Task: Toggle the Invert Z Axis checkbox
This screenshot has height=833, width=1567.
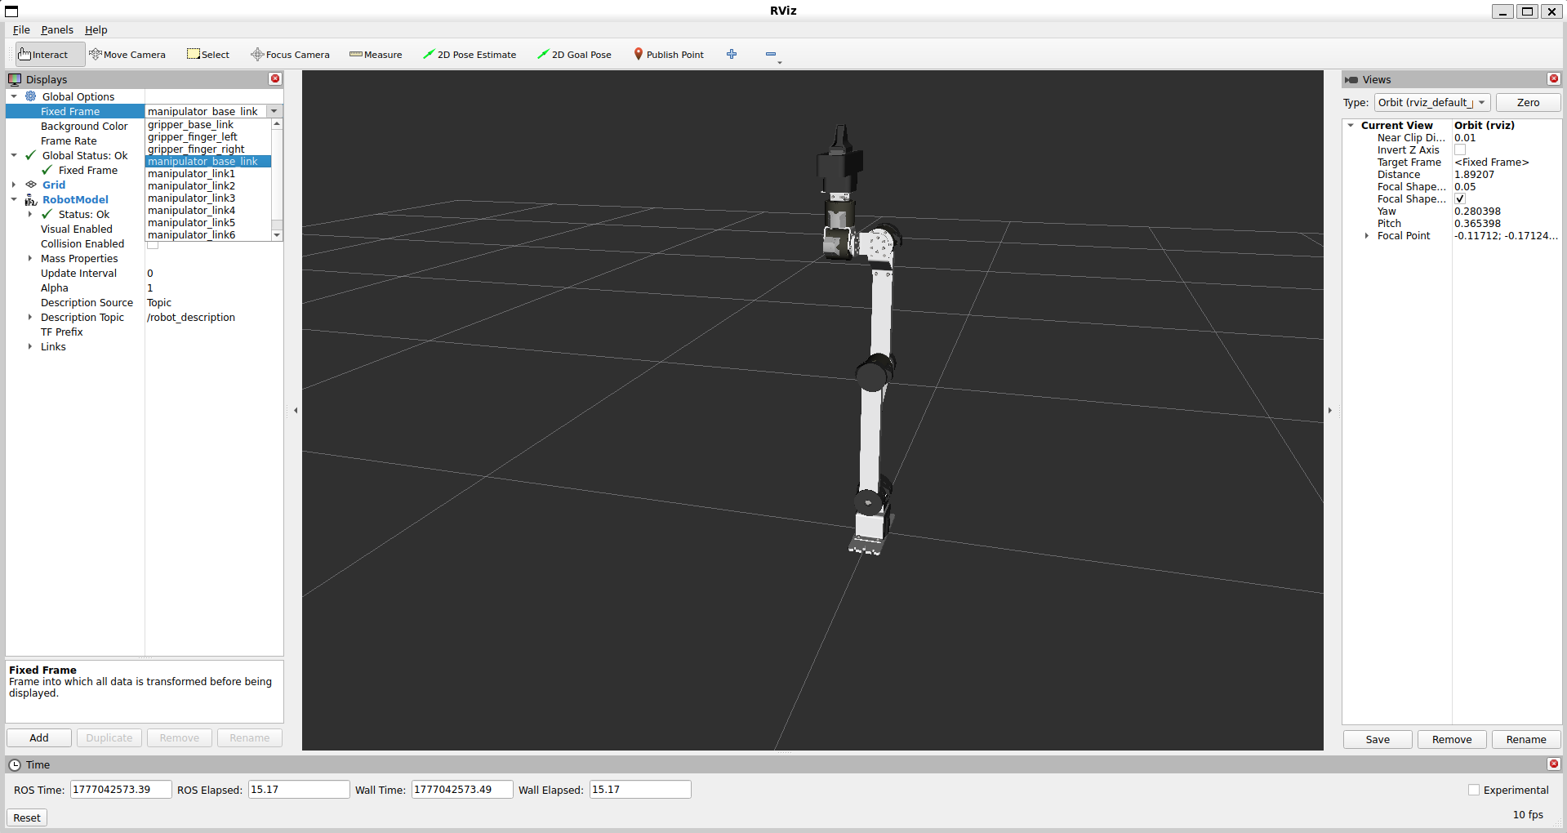Action: (x=1460, y=150)
